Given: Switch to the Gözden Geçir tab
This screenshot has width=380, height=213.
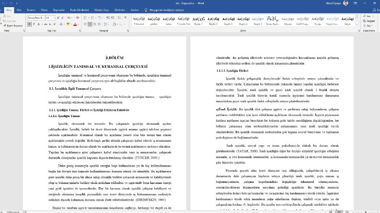Looking at the screenshot, I should click(102, 10).
